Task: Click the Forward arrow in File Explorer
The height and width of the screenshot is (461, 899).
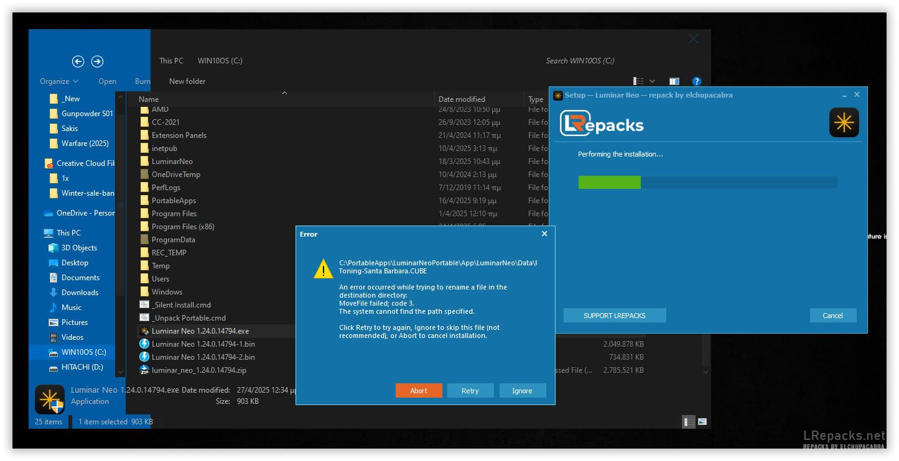Action: 97,61
